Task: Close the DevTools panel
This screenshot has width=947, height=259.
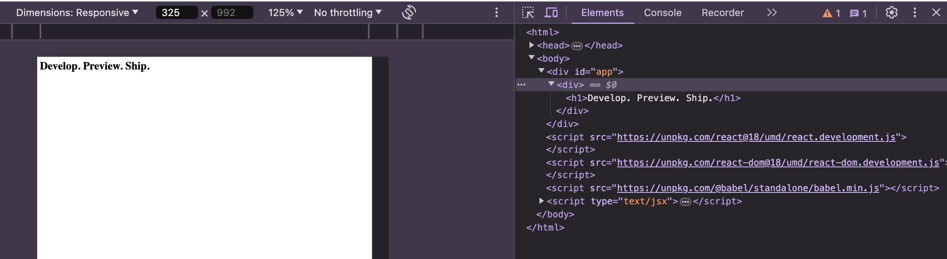Action: [936, 13]
